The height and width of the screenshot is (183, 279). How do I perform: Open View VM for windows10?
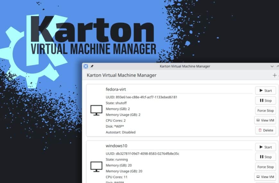pos(265,177)
